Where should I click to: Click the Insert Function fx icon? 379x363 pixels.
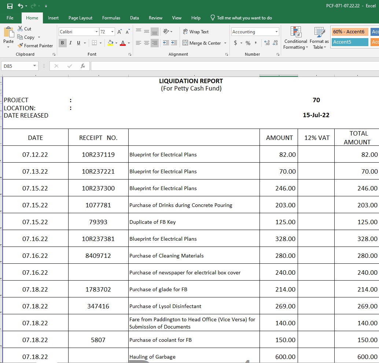(83, 66)
